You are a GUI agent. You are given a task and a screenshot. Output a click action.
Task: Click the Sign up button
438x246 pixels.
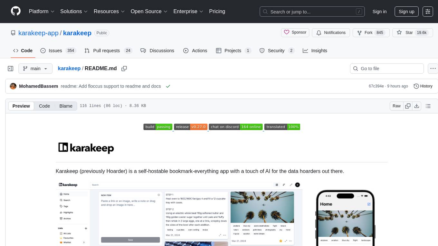coord(406,11)
